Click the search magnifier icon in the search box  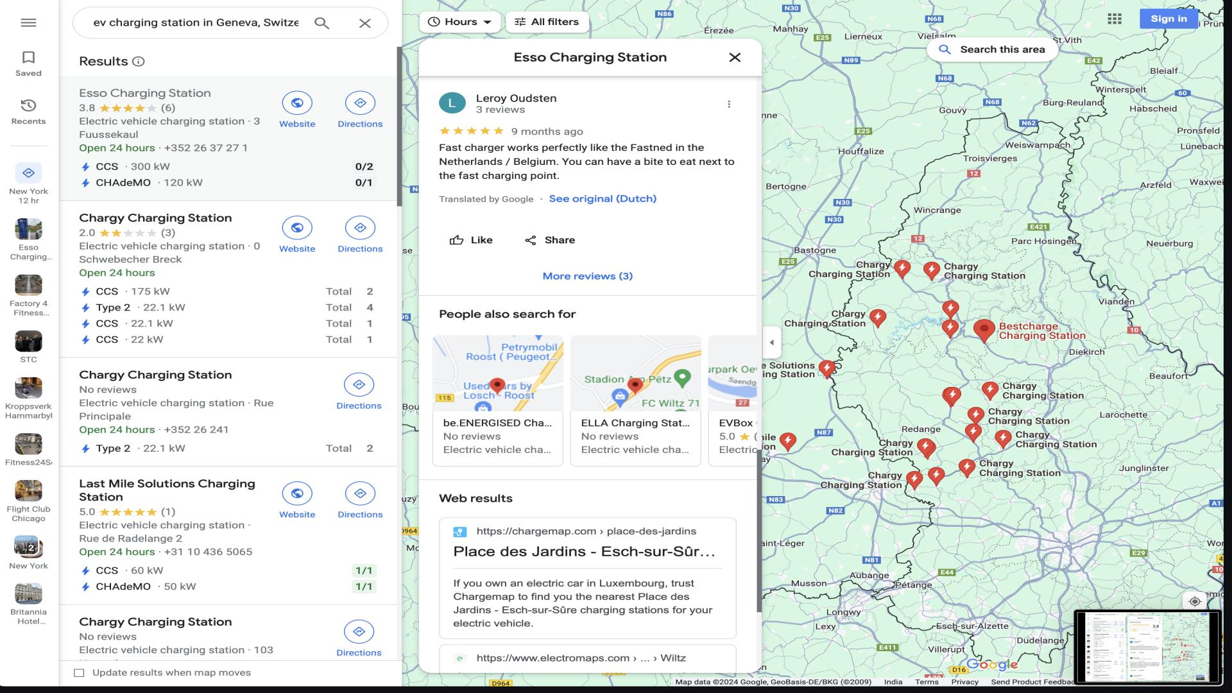tap(321, 23)
